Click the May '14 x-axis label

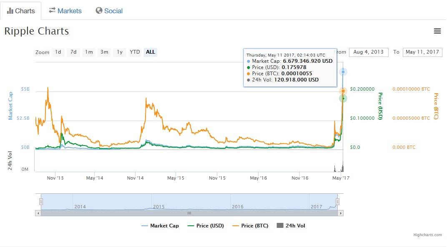point(95,178)
